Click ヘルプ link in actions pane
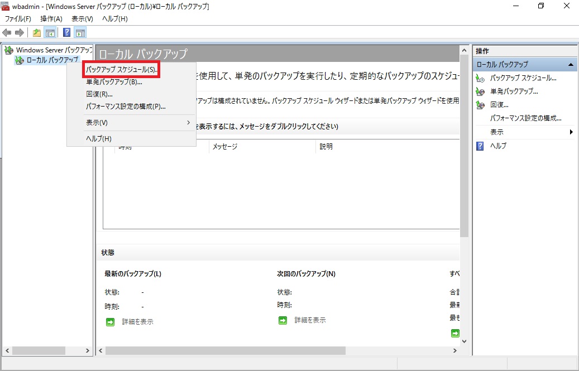 (498, 146)
